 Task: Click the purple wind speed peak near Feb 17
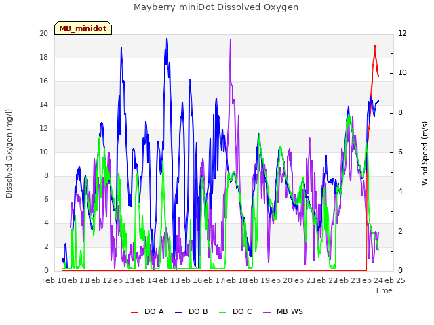point(231,39)
